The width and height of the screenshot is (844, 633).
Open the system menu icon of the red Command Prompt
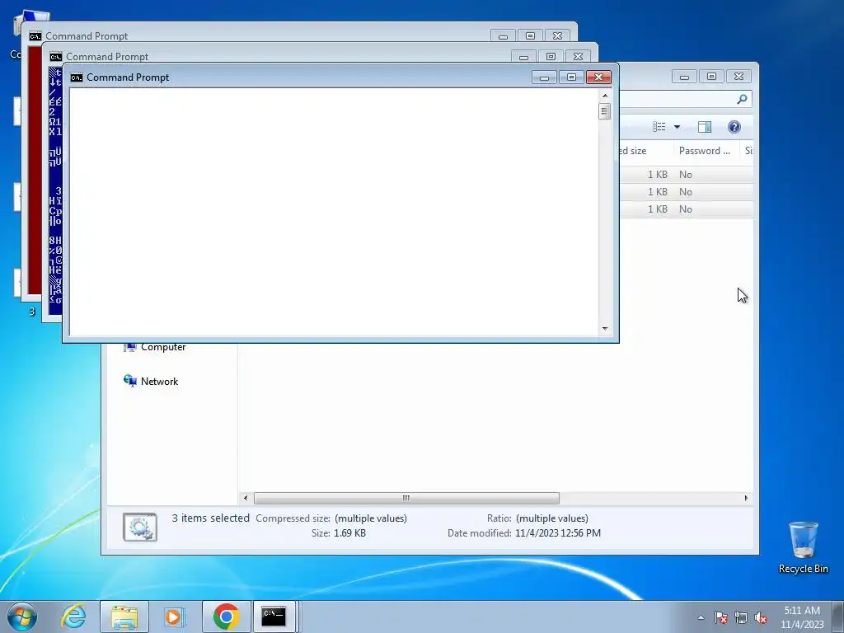[35, 36]
